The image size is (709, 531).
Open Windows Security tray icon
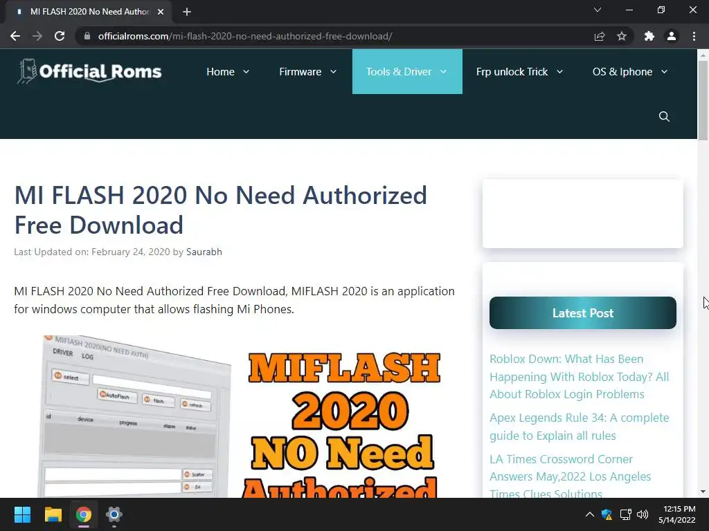pos(607,514)
